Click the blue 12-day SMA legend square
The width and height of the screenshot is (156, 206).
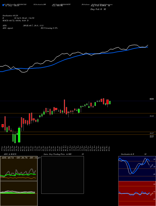pyautogui.click(x=3, y=5)
